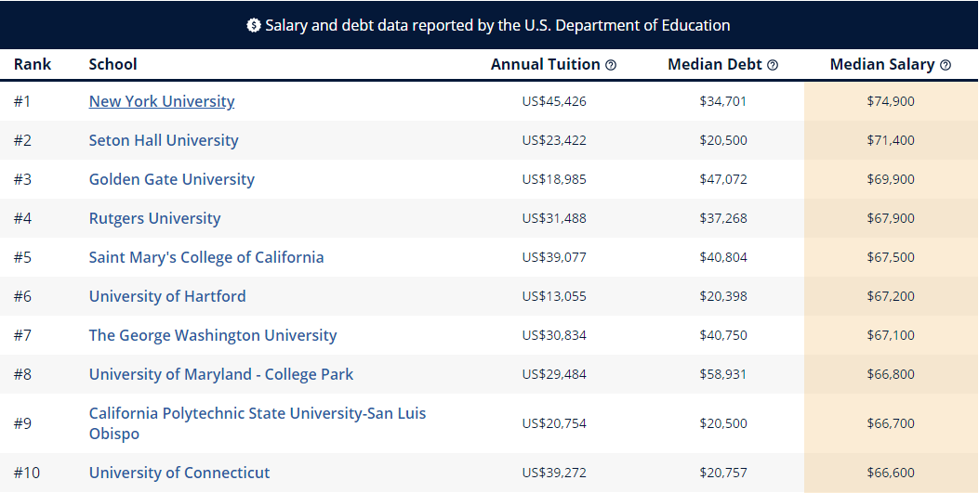979x493 pixels.
Task: Click Cal Poly's median debt $20,500
Action: (x=723, y=423)
